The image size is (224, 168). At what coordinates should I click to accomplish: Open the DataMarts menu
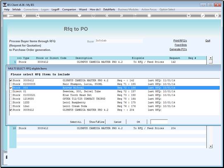(x=109, y=10)
